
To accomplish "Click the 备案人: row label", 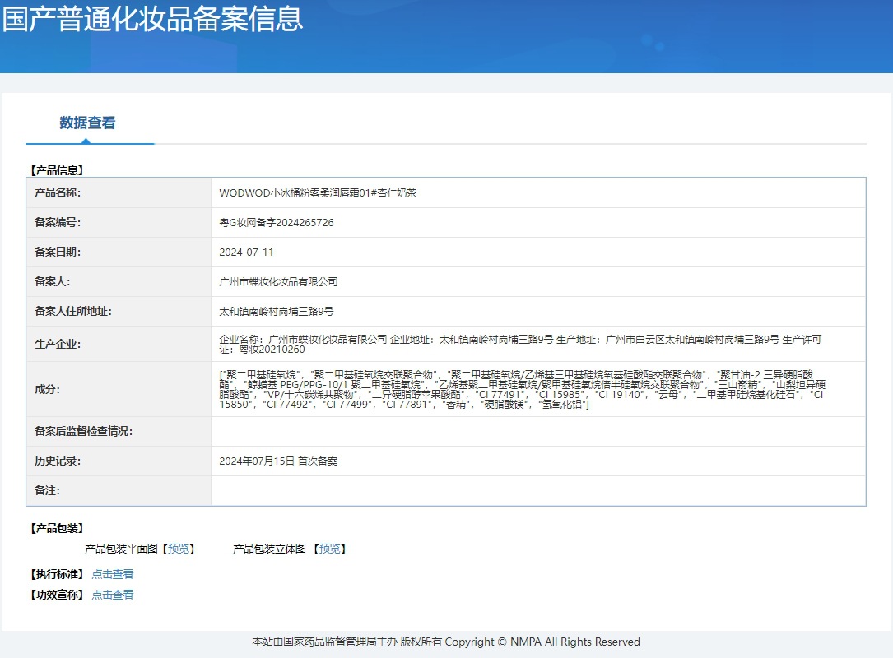I will click(53, 282).
